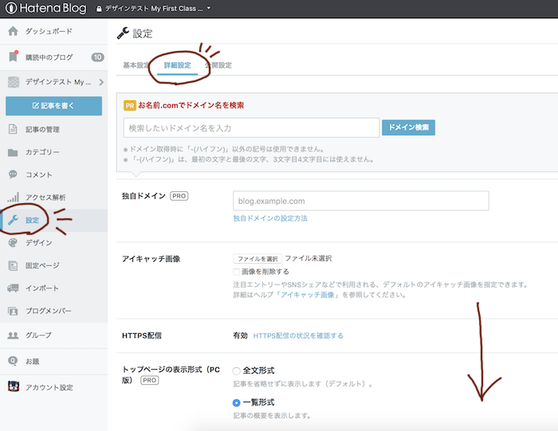Click the ドメイン検索 button
This screenshot has width=558, height=431.
(408, 127)
